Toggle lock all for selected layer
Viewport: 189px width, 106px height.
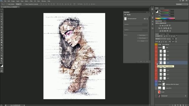coord(166,42)
